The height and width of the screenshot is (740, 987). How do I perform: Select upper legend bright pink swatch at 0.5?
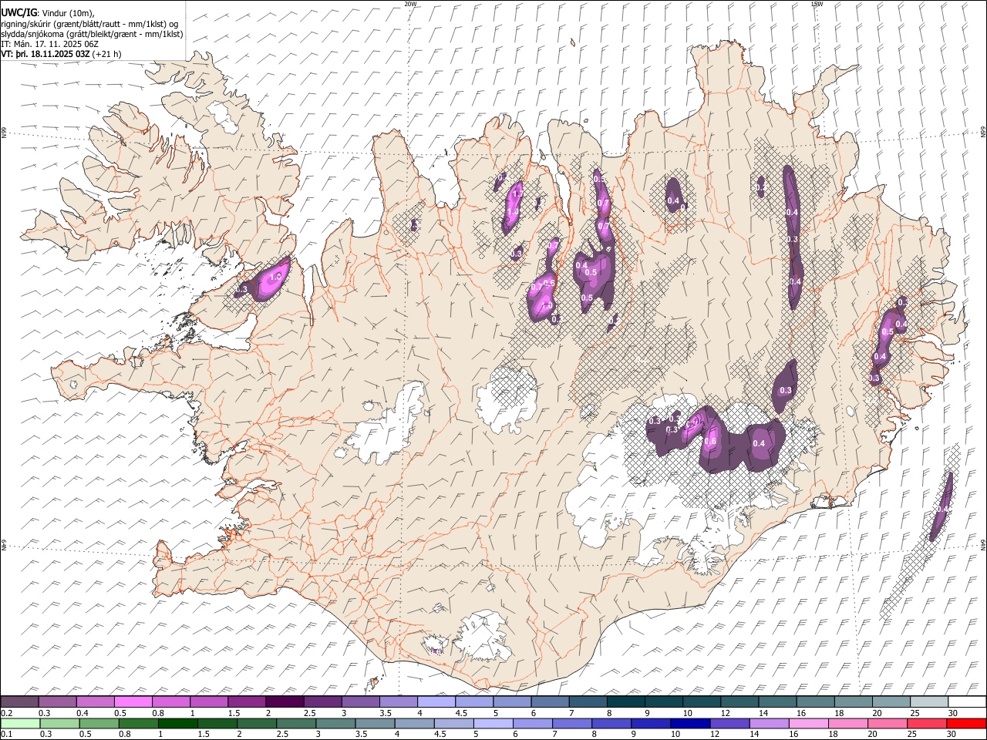[x=133, y=702]
